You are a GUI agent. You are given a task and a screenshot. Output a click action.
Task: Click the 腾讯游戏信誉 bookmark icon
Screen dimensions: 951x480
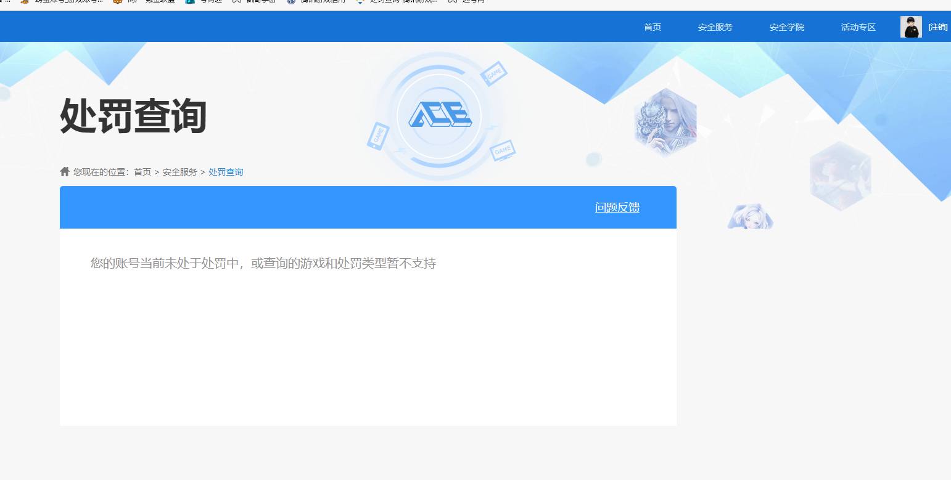click(x=291, y=2)
